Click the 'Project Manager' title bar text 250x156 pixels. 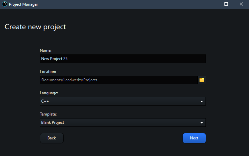tap(23, 4)
